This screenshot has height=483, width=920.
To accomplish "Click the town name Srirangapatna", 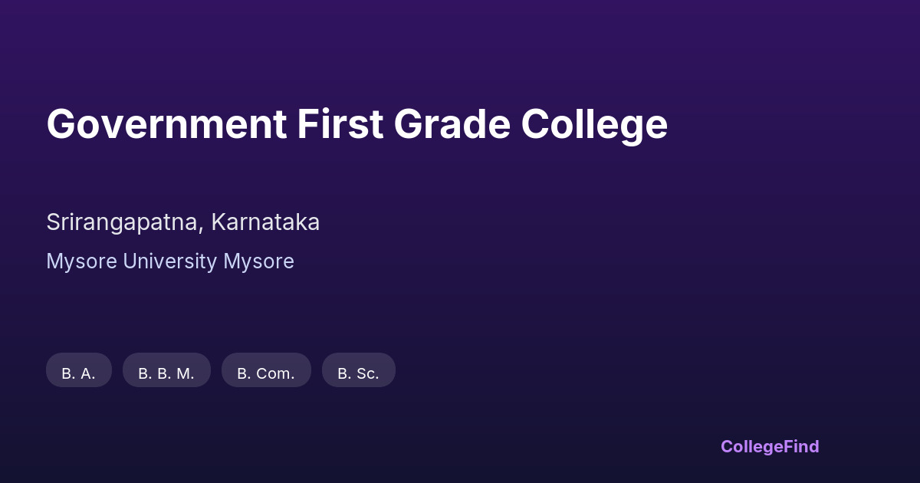I will [x=124, y=222].
